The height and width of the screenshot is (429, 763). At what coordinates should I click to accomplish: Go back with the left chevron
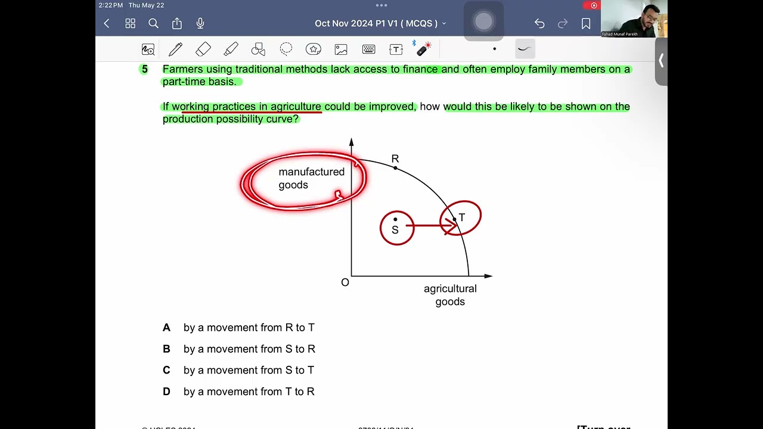pyautogui.click(x=107, y=23)
